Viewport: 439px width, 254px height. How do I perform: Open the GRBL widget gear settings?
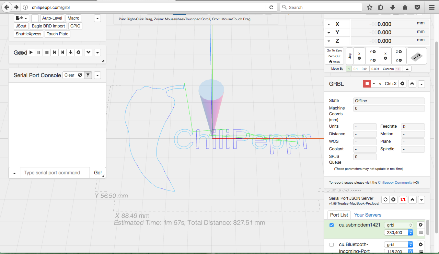tap(402, 84)
